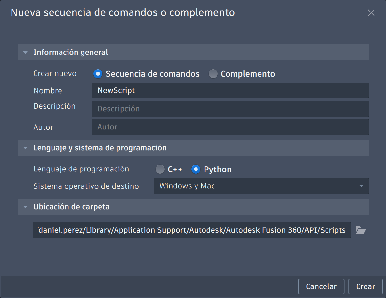This screenshot has height=298, width=386.
Task: Click the Nombre field containing NewScript
Action: click(x=230, y=90)
